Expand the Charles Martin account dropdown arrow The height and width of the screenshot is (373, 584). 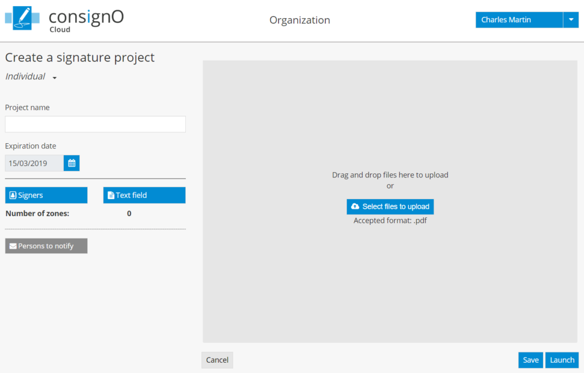[x=571, y=19]
